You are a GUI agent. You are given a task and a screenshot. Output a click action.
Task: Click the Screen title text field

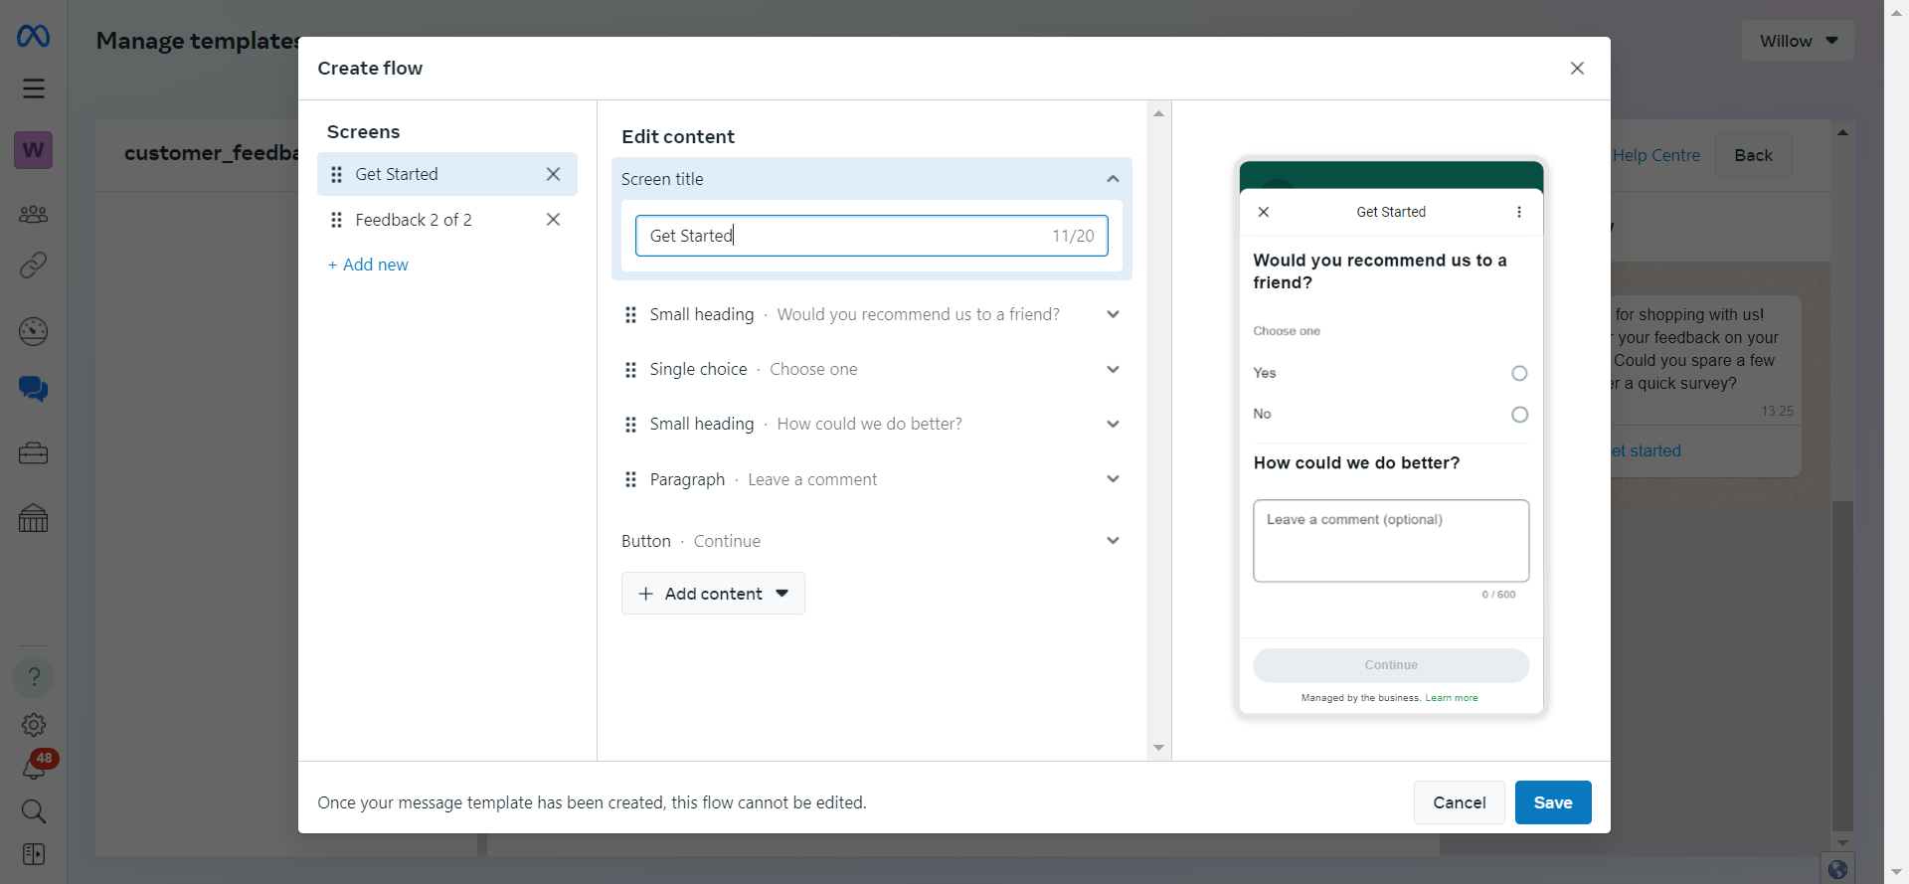[x=871, y=236]
